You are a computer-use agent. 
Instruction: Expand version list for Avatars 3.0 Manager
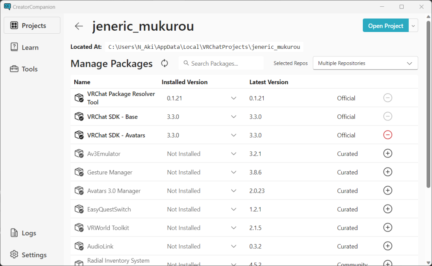click(x=234, y=191)
